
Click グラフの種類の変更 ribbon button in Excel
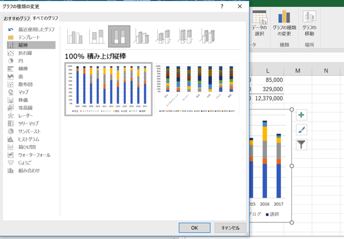pos(284,23)
